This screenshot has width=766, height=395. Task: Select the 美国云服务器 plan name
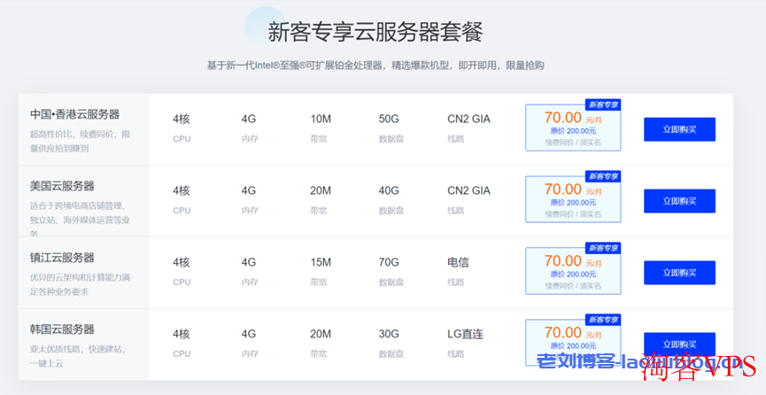click(62, 186)
